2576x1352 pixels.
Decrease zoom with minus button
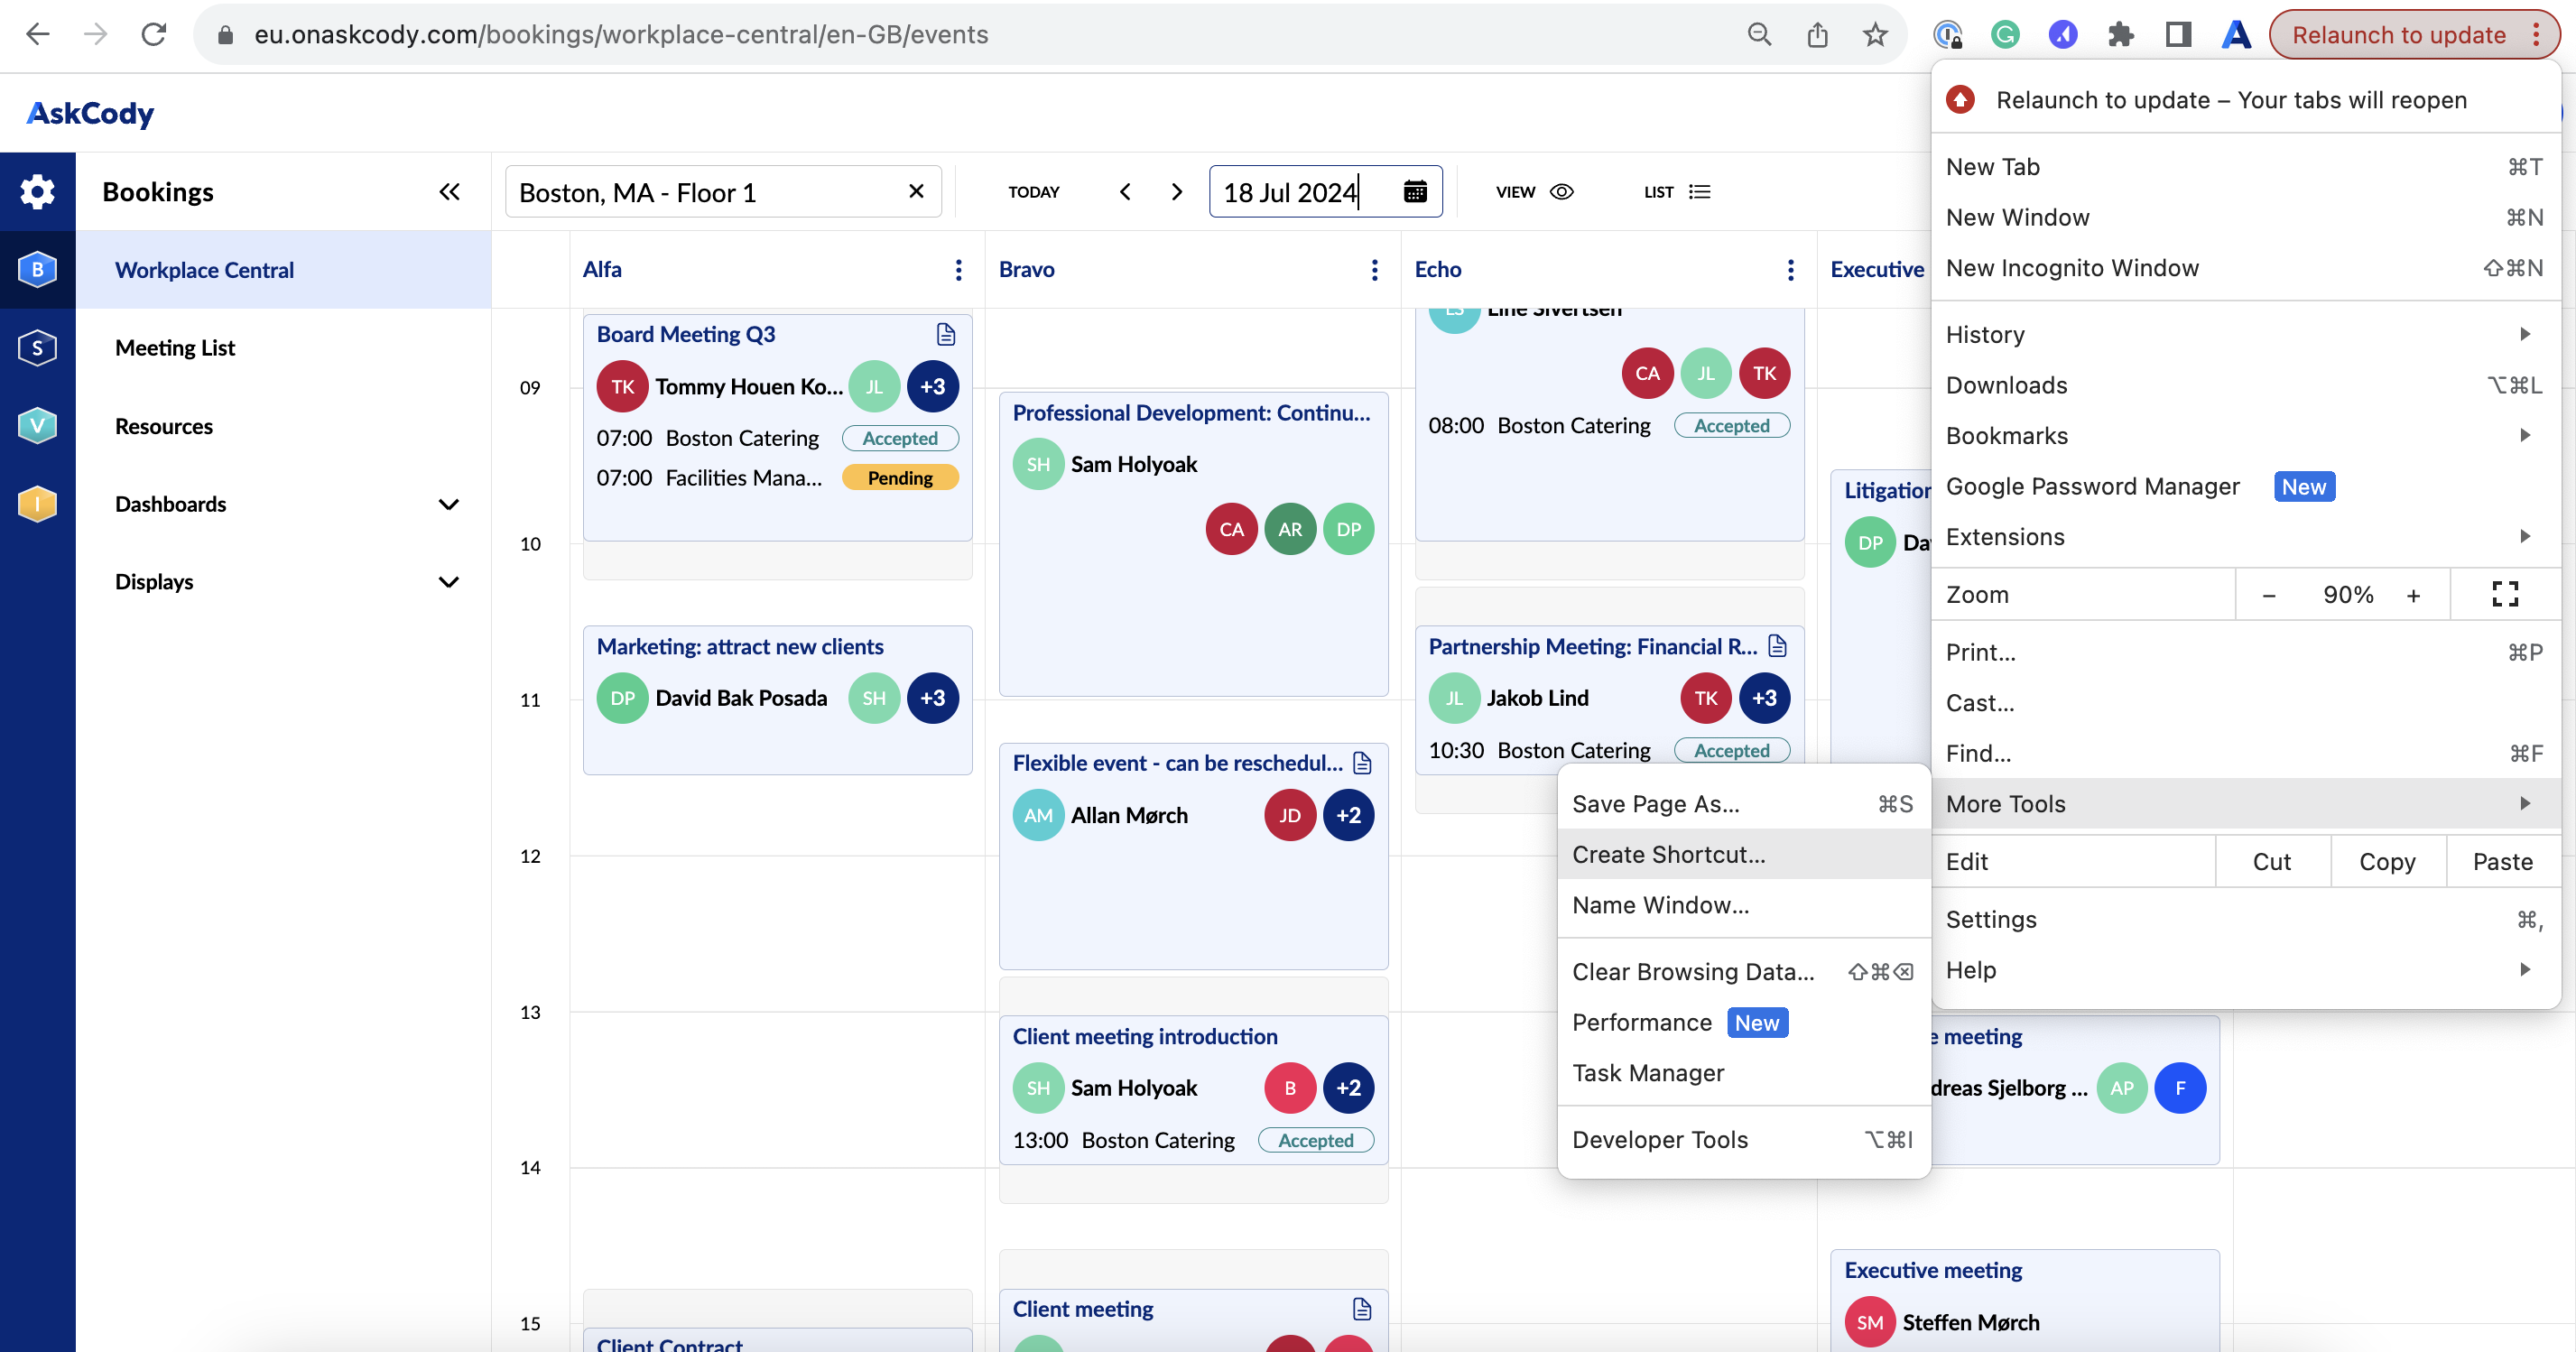coord(2268,594)
